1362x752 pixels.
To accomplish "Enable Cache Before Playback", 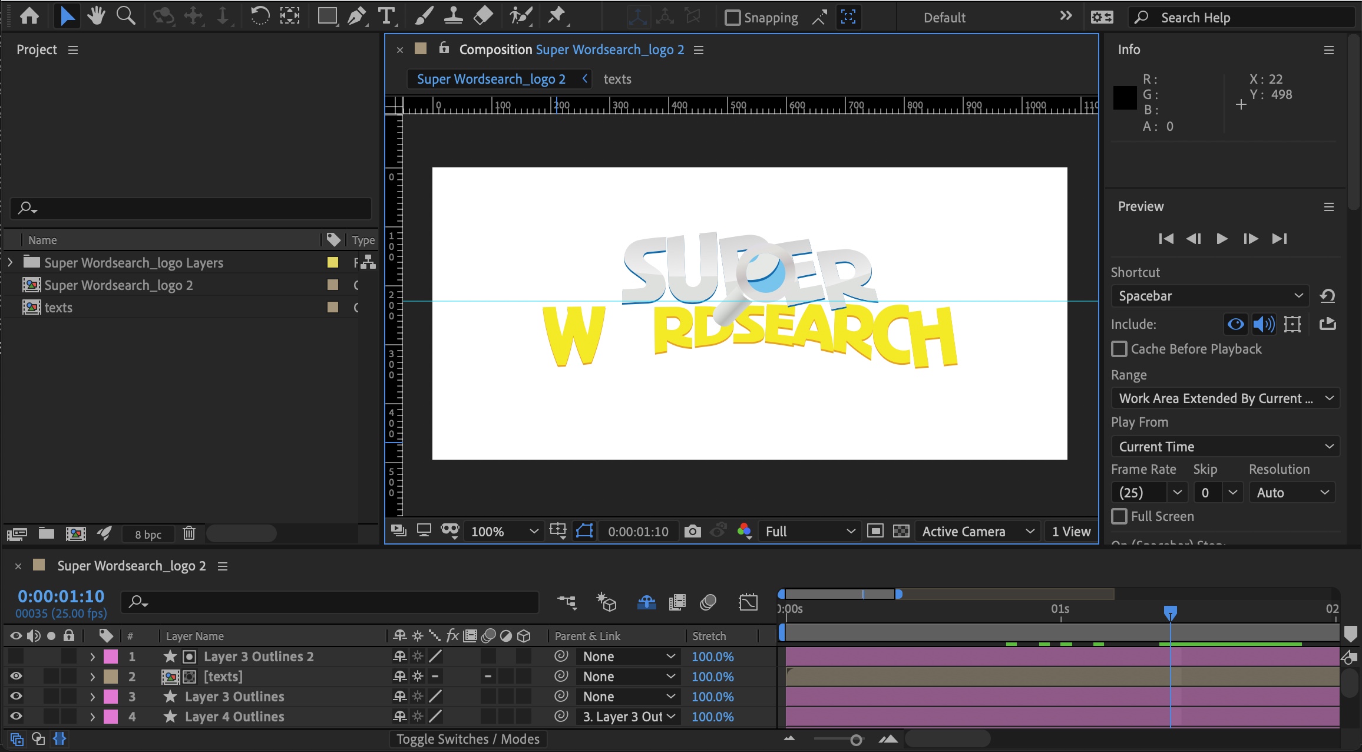I will pos(1120,349).
